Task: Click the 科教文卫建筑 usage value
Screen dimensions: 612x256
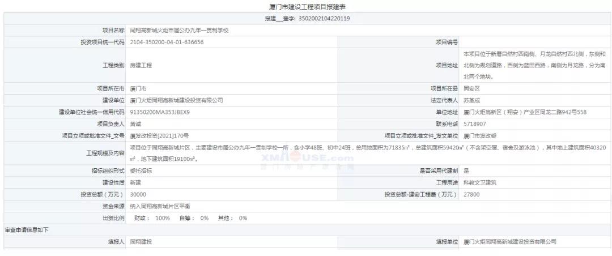Action: (481, 182)
